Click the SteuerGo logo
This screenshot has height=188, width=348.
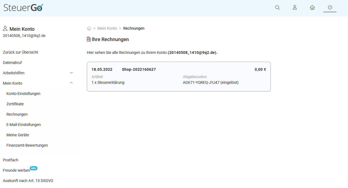coord(23,8)
